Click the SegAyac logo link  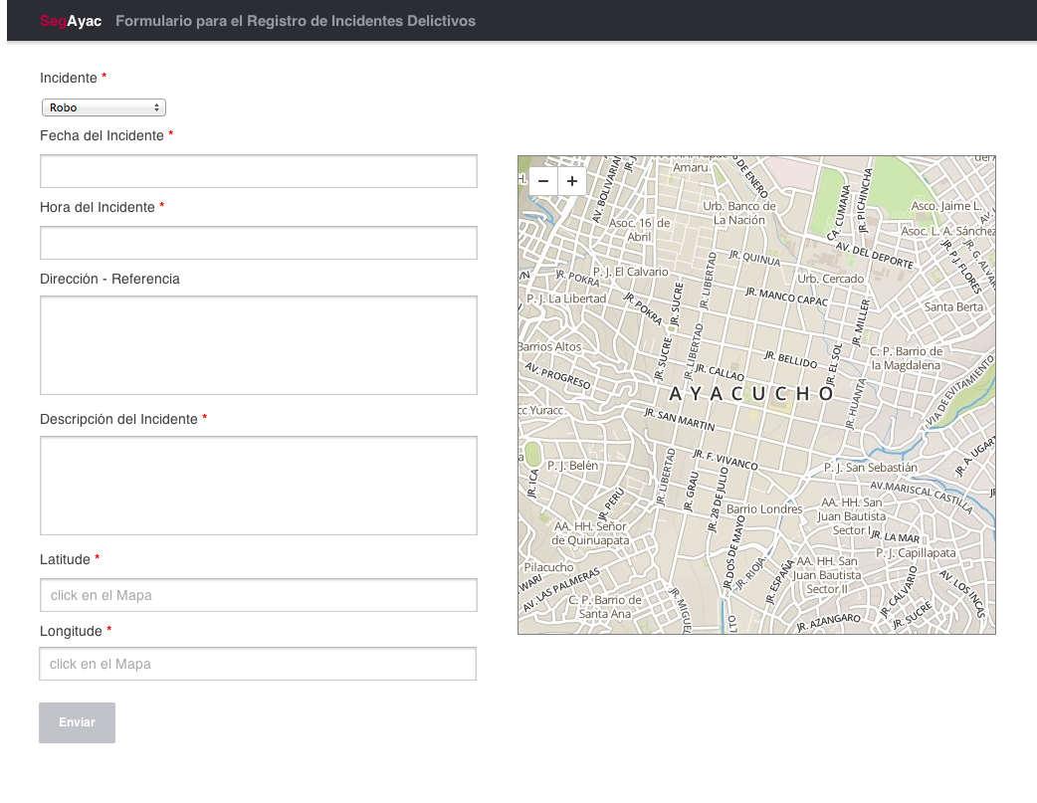tap(71, 20)
